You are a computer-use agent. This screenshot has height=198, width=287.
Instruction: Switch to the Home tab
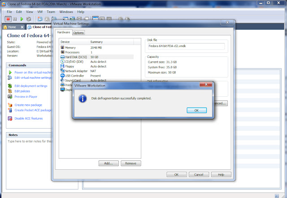12,27
